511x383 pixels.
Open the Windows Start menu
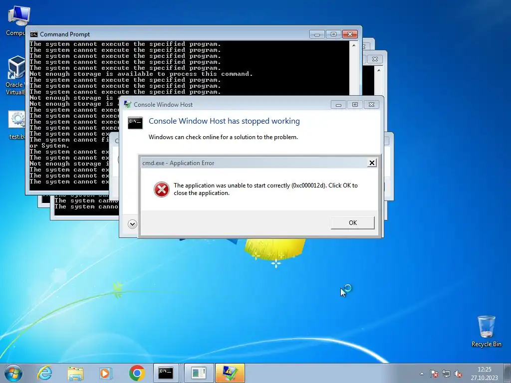tap(13, 373)
